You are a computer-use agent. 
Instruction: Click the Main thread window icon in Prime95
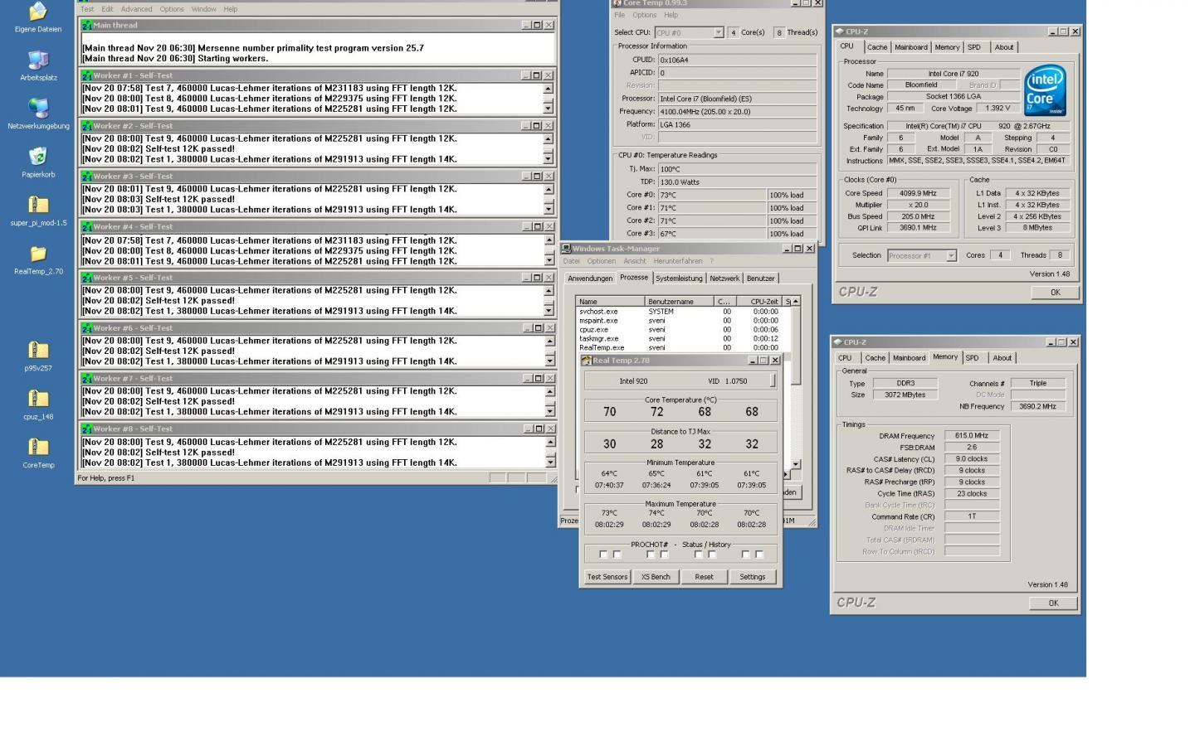(x=87, y=26)
